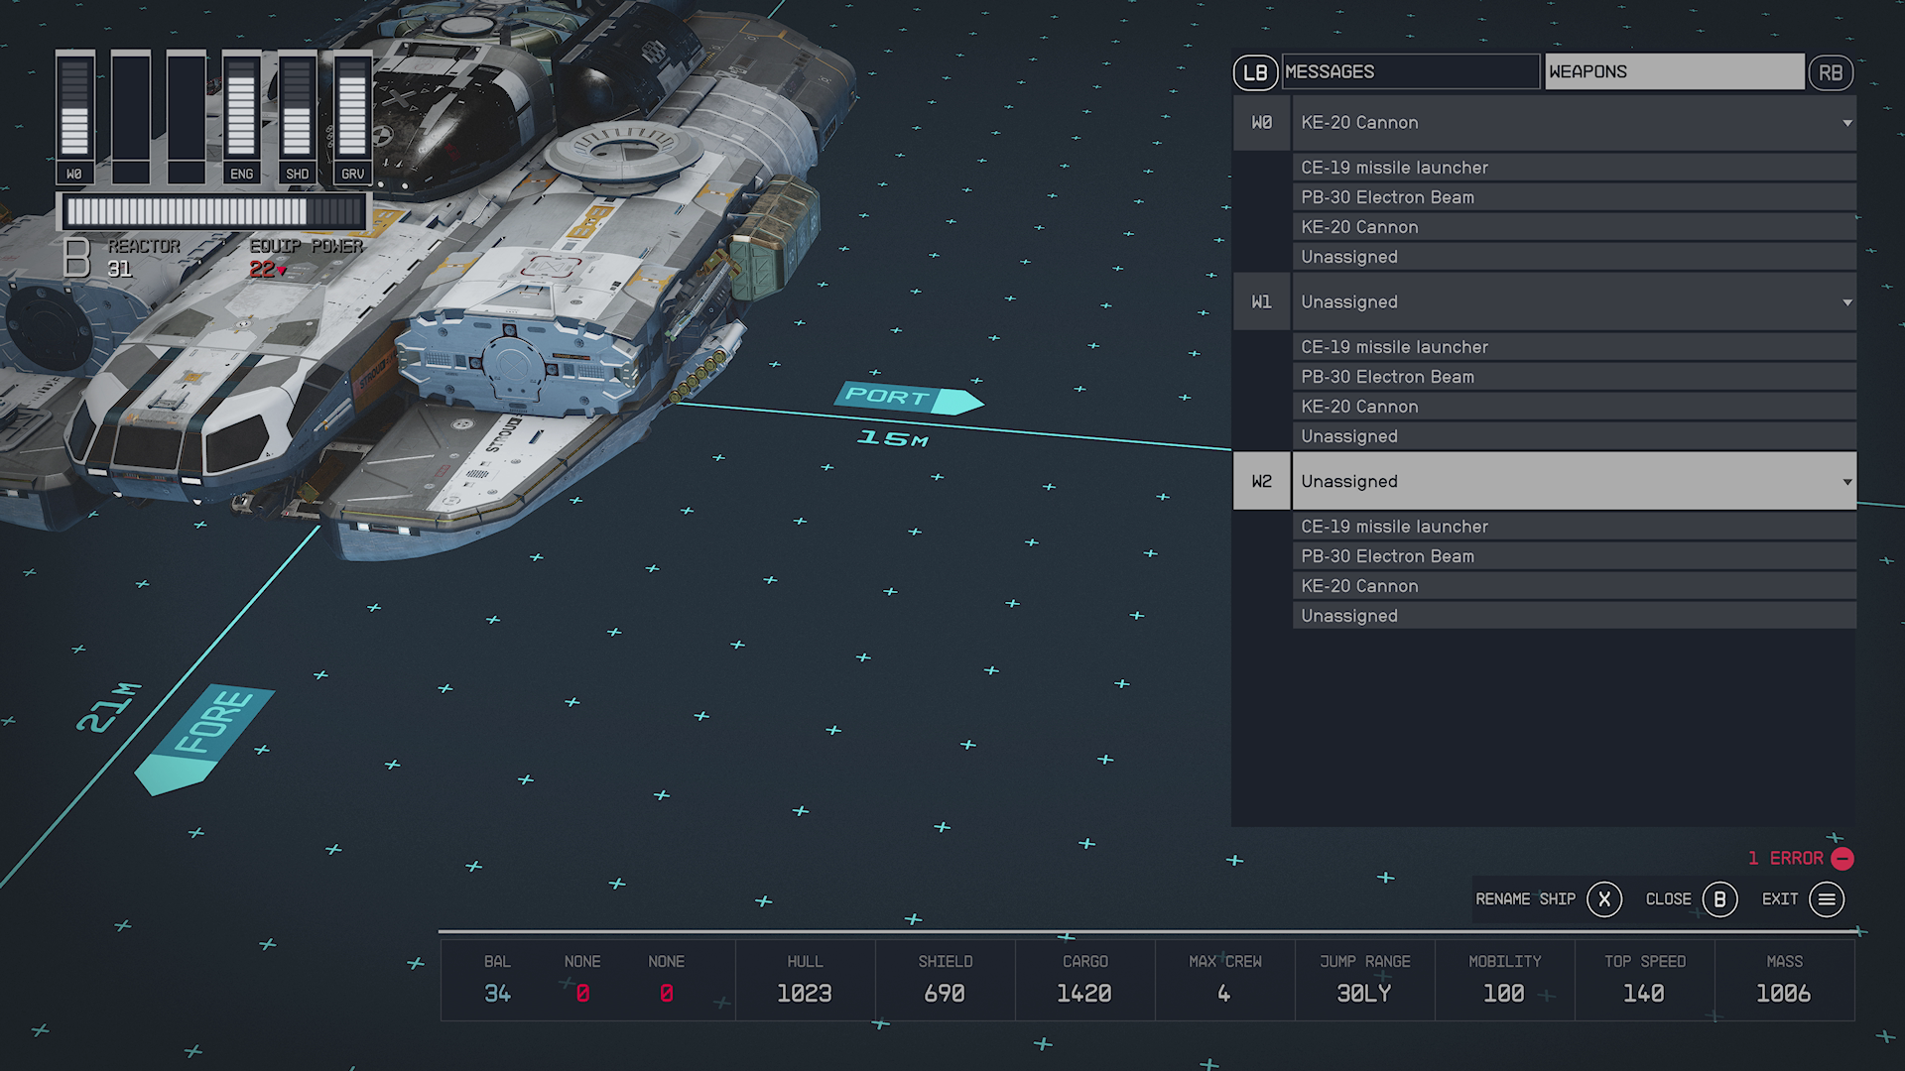Click the red error minus icon
1905x1071 pixels.
pos(1842,859)
